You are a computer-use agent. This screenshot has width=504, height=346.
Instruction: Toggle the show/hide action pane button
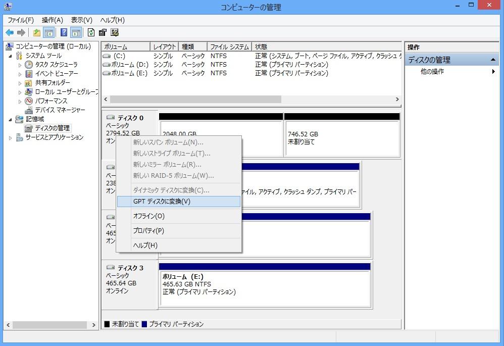click(76, 33)
